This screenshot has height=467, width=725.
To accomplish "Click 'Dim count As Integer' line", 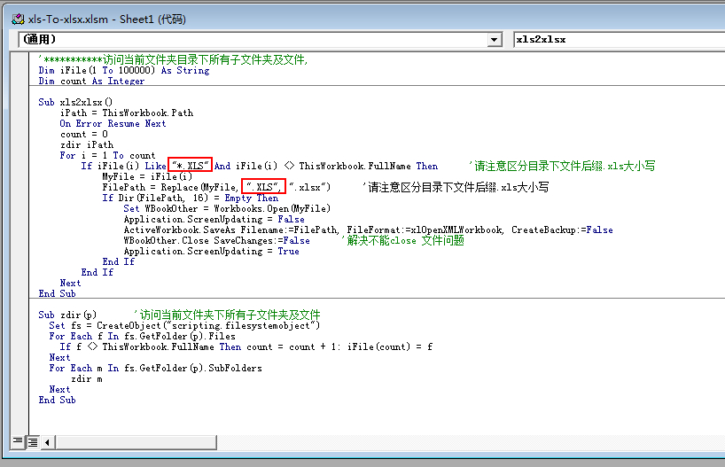I will click(91, 81).
